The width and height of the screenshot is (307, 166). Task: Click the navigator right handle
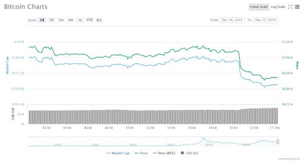tap(277, 142)
